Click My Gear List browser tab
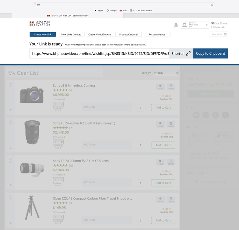This screenshot has width=239, height=230. click(68, 16)
